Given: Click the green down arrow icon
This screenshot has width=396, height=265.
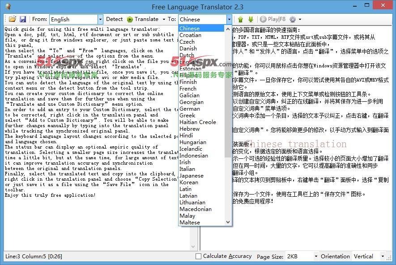Looking at the screenshot, I should pos(251,19).
